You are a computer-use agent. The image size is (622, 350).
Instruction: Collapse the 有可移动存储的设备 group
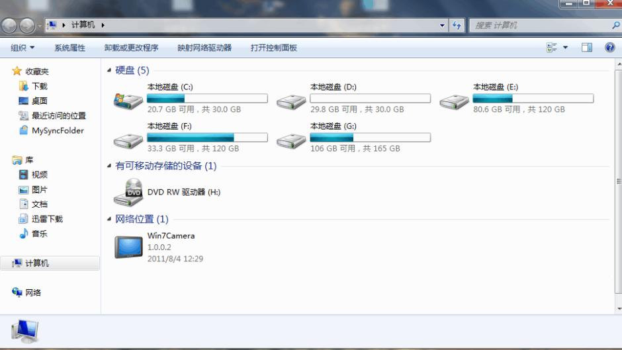click(x=109, y=165)
